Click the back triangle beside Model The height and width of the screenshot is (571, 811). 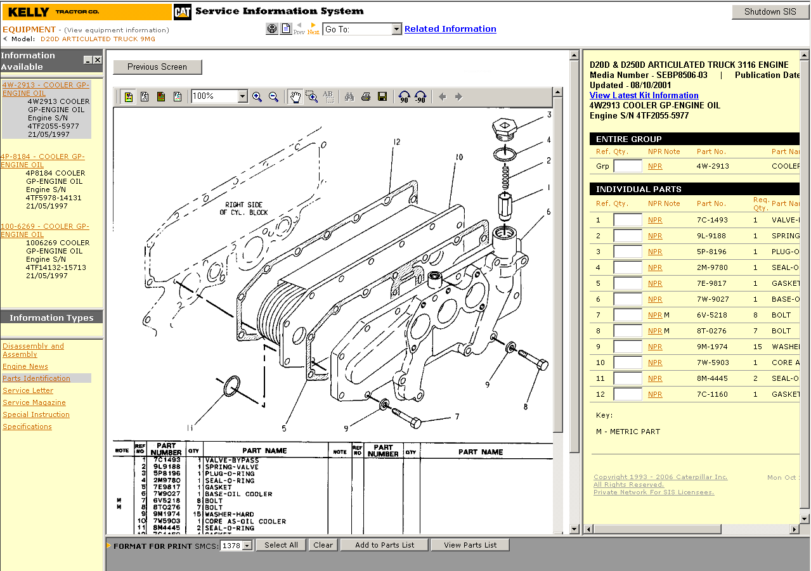tap(5, 39)
